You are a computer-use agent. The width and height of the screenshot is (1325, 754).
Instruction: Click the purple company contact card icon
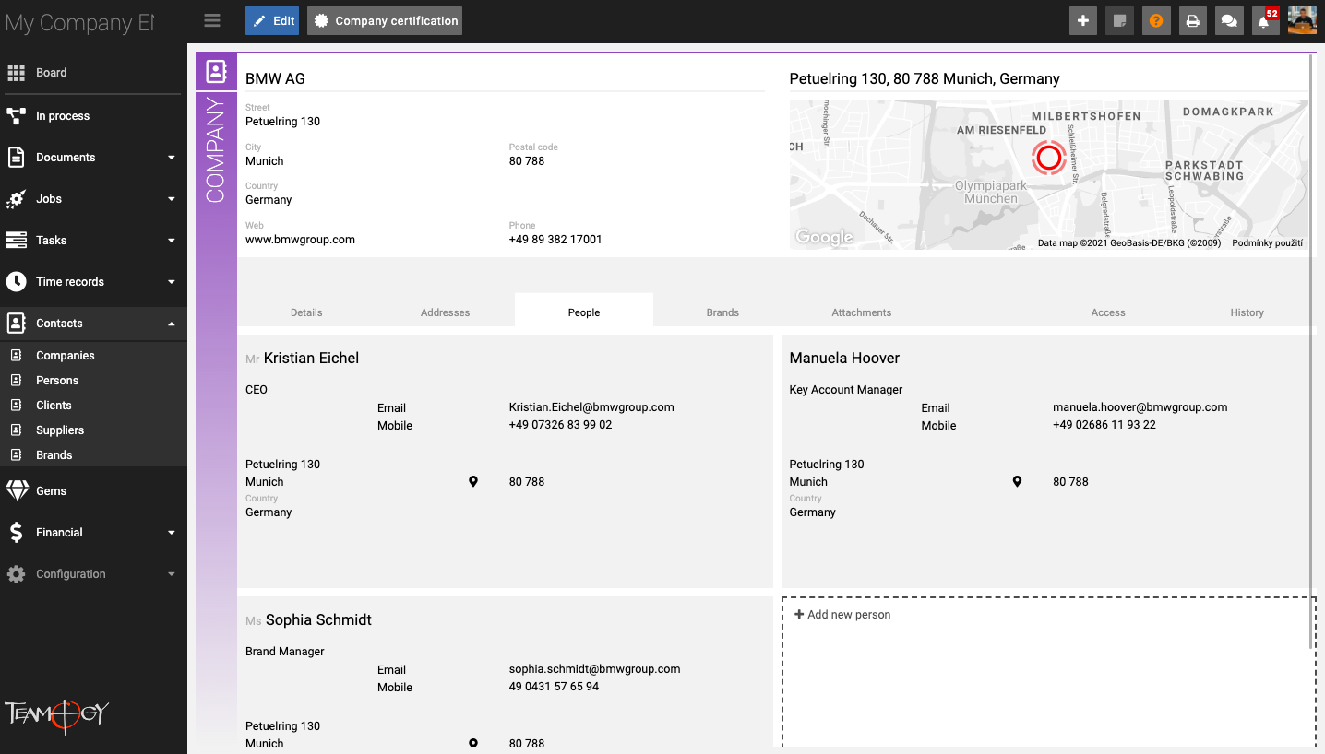point(216,72)
